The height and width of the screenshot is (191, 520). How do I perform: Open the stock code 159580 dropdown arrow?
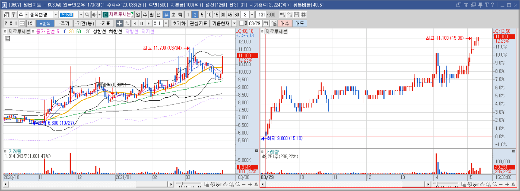(x=81, y=15)
